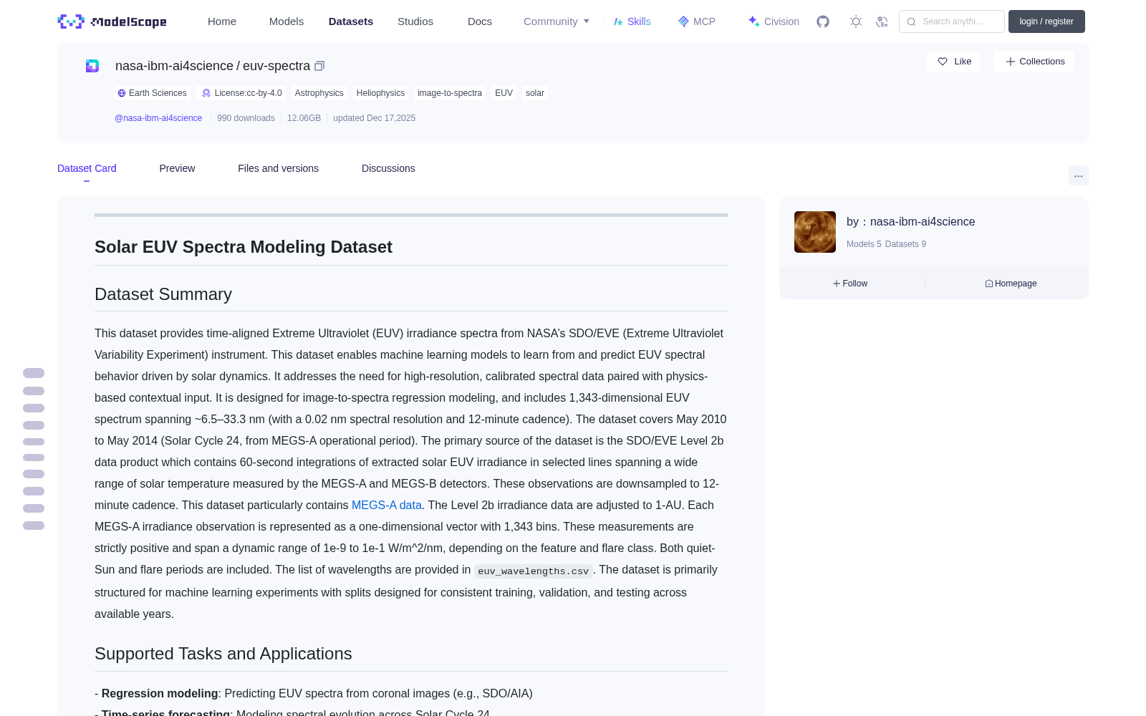This screenshot has width=1146, height=716.
Task: Go to Skills in the top navigation
Action: pos(632,21)
